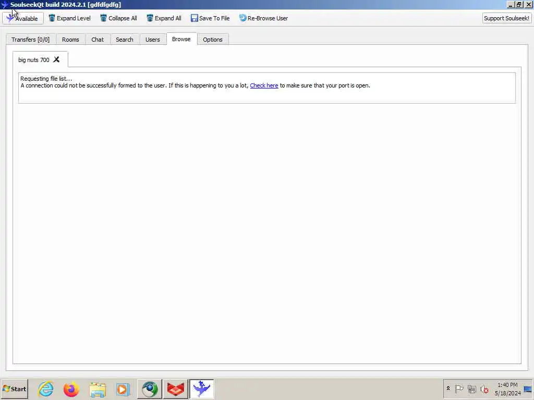Launch Internet Explorer from taskbar
The width and height of the screenshot is (534, 400).
[x=46, y=389]
